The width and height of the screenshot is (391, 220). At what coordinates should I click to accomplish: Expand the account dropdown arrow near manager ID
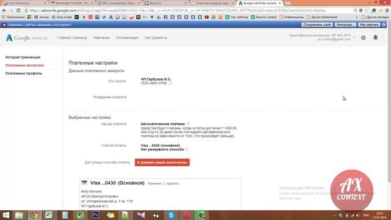[354, 37]
